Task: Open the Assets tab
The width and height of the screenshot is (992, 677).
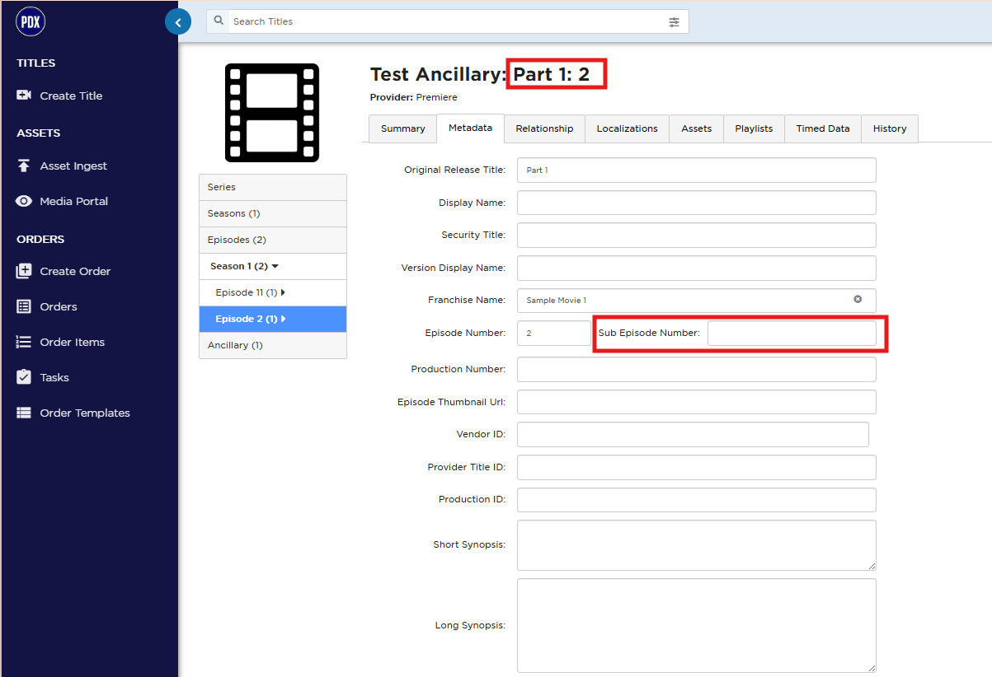Action: point(696,128)
